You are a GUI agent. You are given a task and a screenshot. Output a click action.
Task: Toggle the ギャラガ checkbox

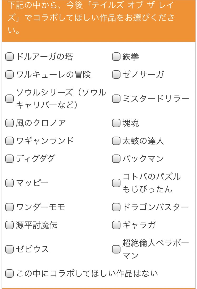point(116,225)
